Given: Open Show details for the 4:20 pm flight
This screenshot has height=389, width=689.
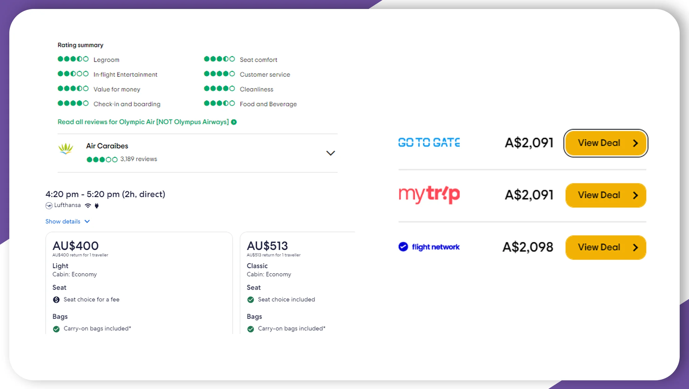Looking at the screenshot, I should [63, 221].
